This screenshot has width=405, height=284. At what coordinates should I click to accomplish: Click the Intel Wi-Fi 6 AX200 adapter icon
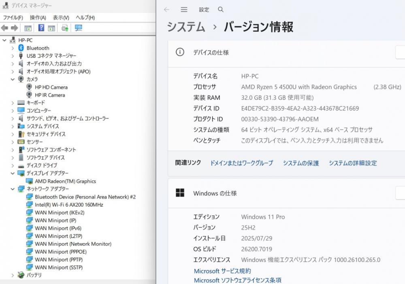point(30,205)
